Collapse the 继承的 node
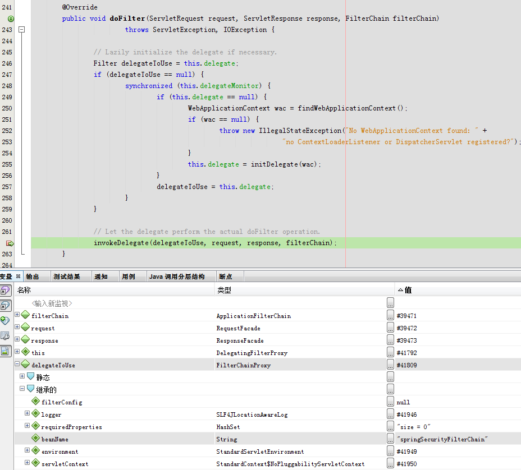This screenshot has height=470, width=521. tap(22, 388)
